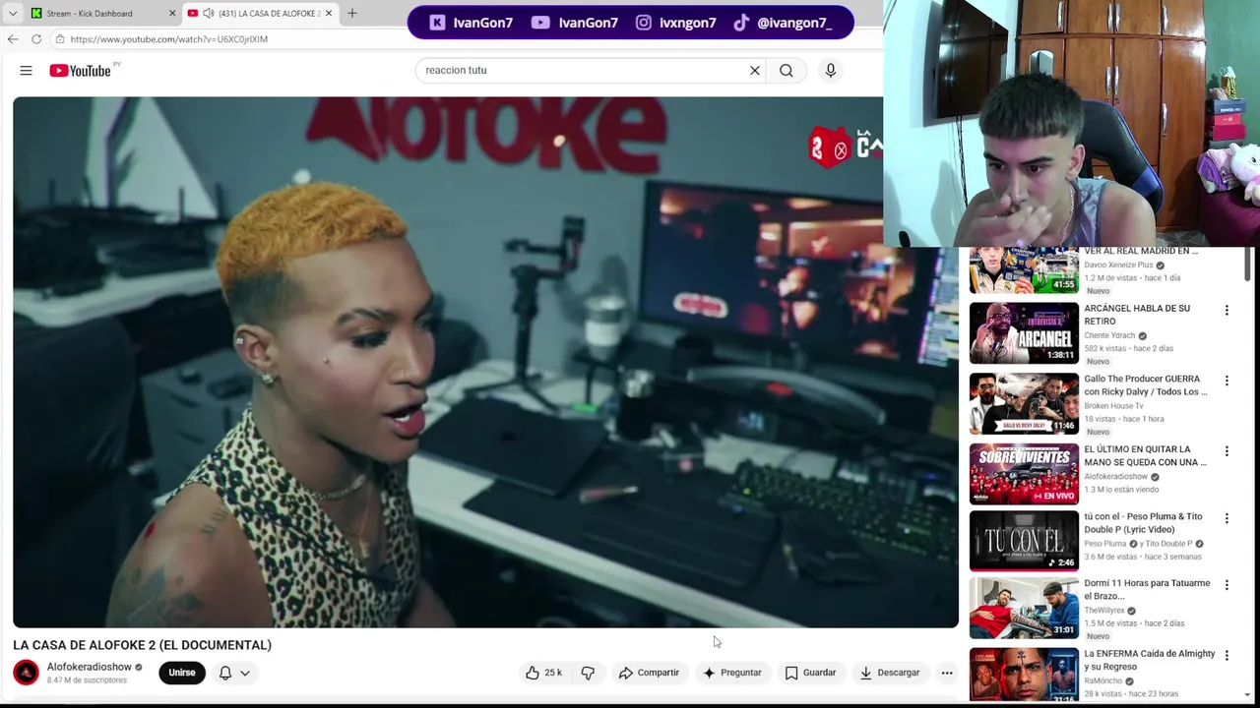
Task: Switch to LA CASA DE ALOFOKE tab
Action: pyautogui.click(x=261, y=14)
